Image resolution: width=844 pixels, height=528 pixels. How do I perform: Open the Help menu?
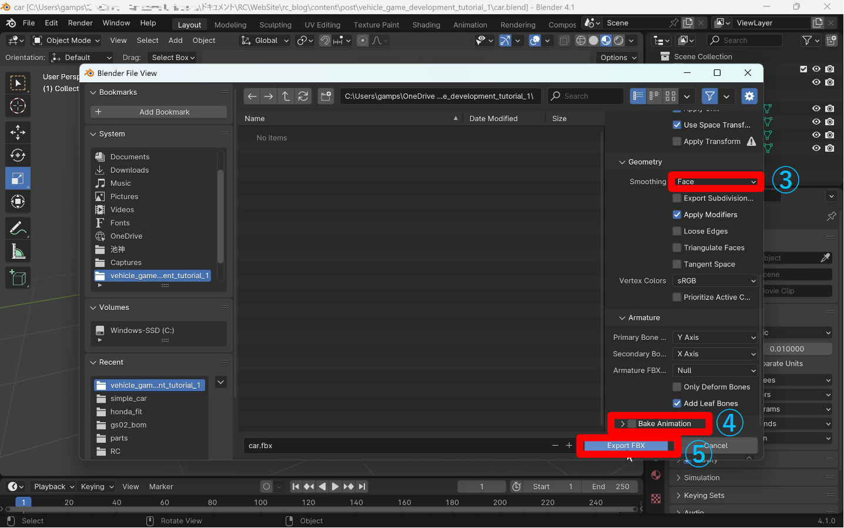(148, 23)
